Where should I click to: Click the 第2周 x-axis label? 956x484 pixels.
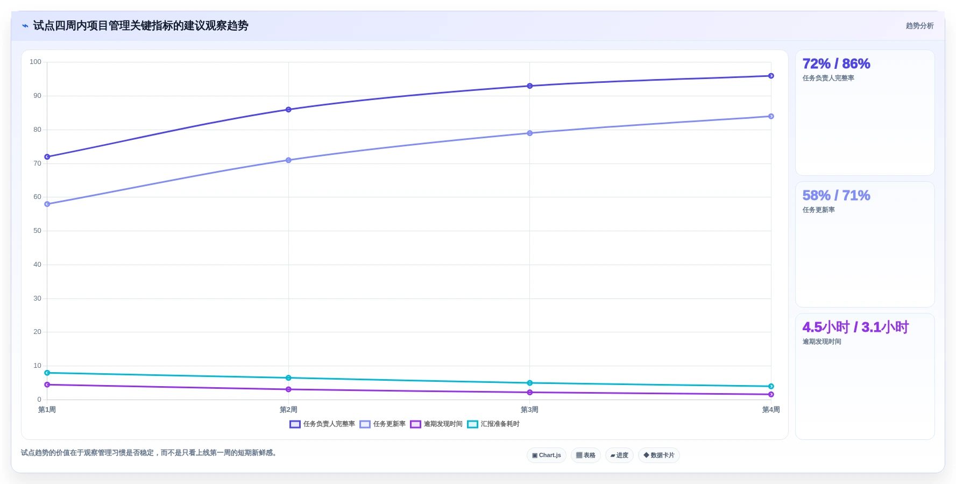[288, 410]
